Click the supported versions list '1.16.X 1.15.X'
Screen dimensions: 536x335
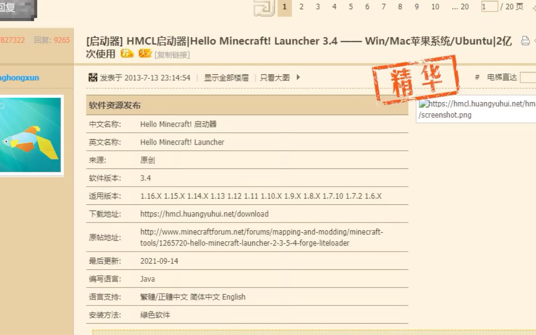[x=261, y=196]
